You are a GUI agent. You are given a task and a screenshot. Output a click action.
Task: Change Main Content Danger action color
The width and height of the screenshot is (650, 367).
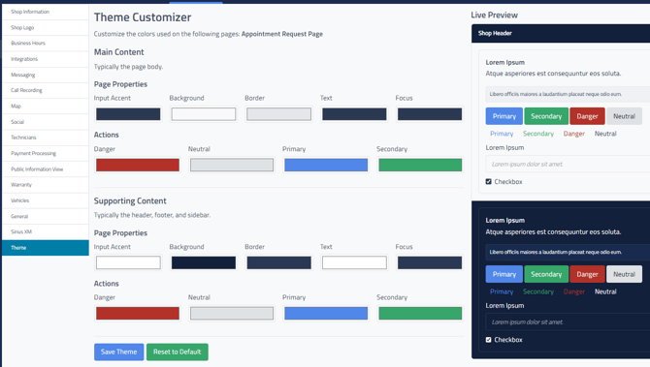138,165
